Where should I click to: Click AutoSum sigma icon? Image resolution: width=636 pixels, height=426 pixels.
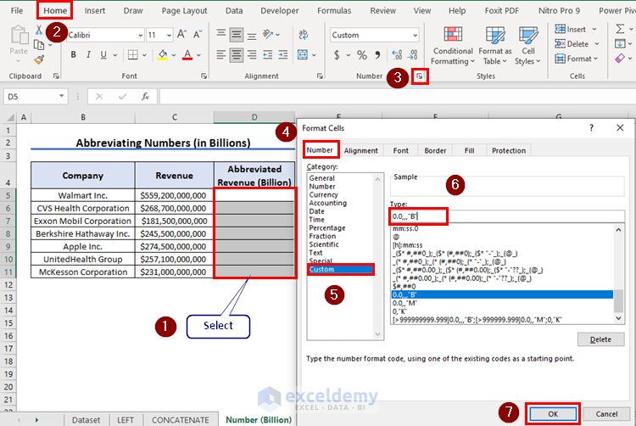tap(620, 29)
